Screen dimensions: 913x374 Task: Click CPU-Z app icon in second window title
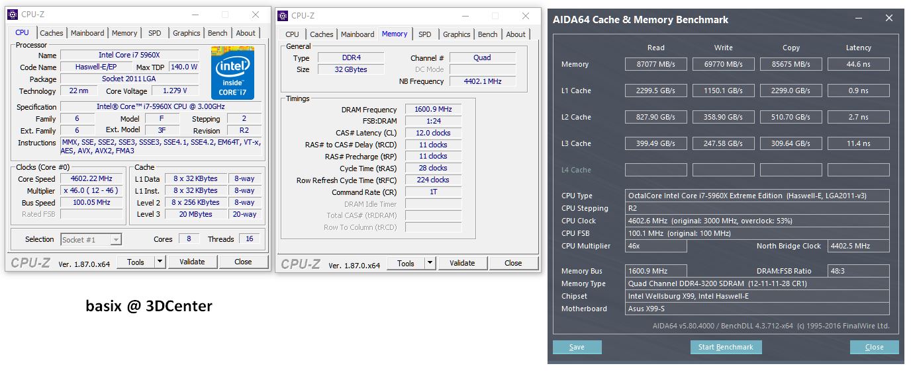[283, 16]
